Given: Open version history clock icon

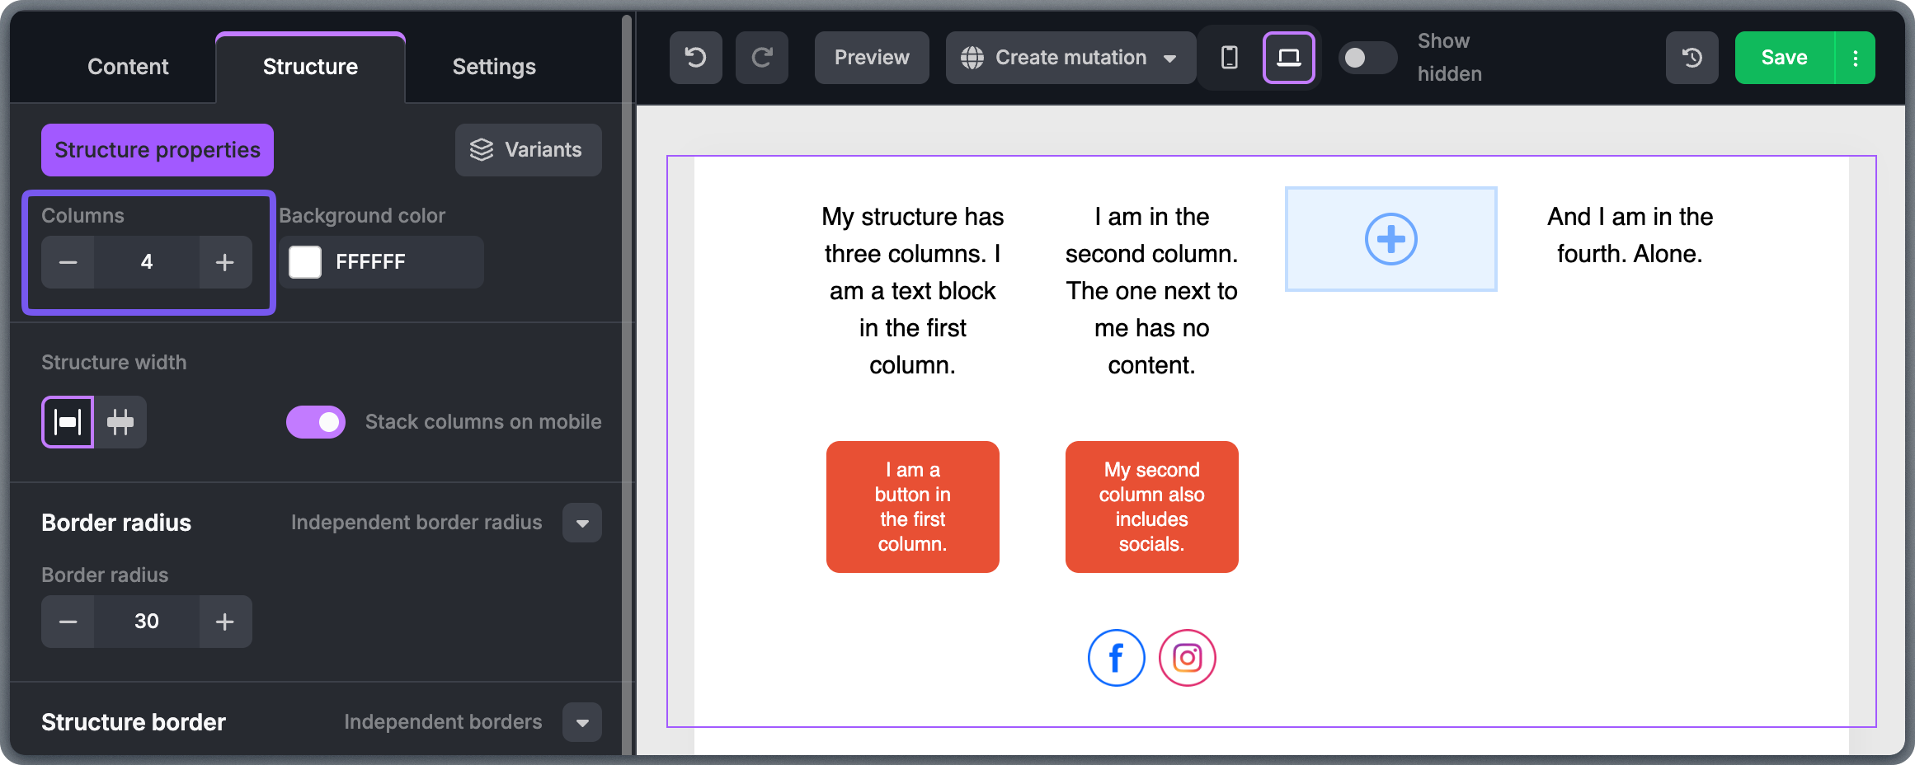Looking at the screenshot, I should coord(1692,58).
